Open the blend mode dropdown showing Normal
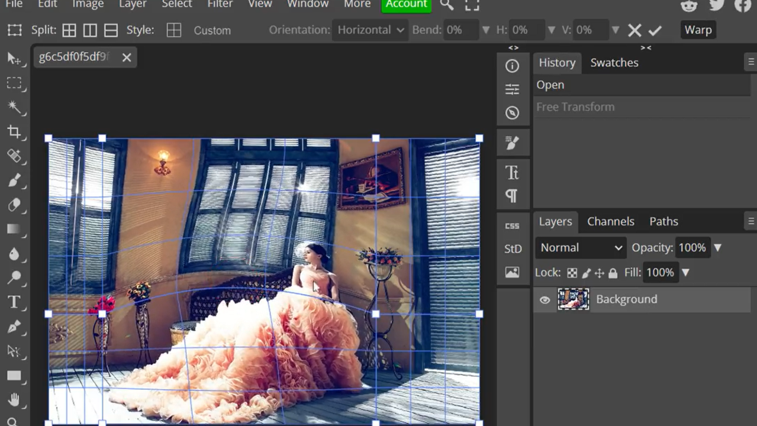 [x=580, y=247]
